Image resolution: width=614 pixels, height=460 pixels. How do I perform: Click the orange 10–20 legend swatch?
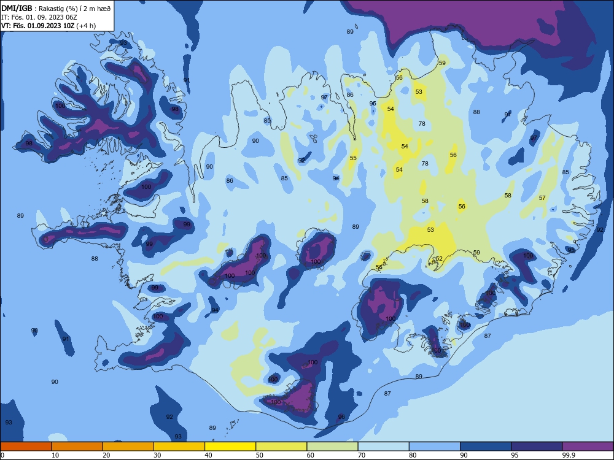[x=77, y=447]
